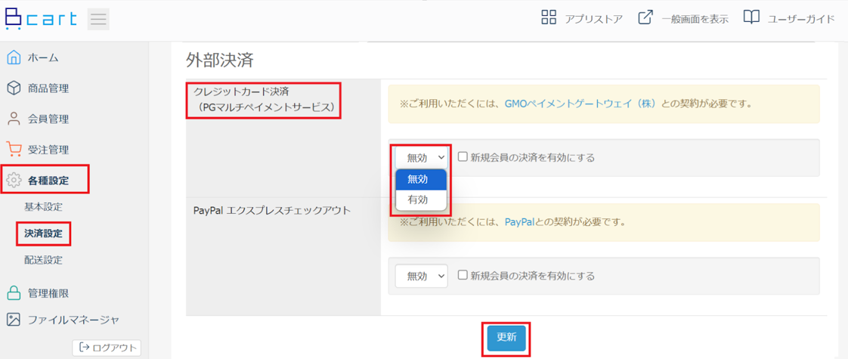This screenshot has width=848, height=359.
Task: Click クレジットカード決済 row label
Action: (x=264, y=99)
